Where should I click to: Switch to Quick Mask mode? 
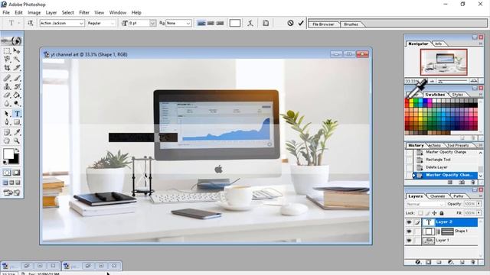(16, 173)
